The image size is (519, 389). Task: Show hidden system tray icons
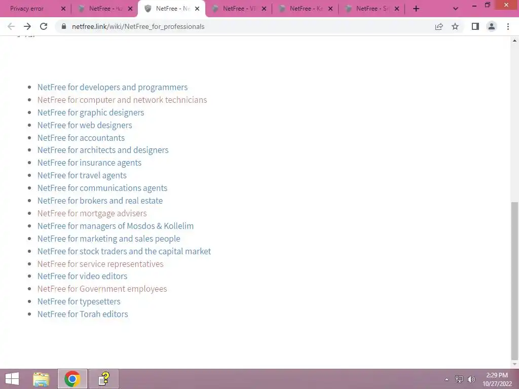[447, 379]
